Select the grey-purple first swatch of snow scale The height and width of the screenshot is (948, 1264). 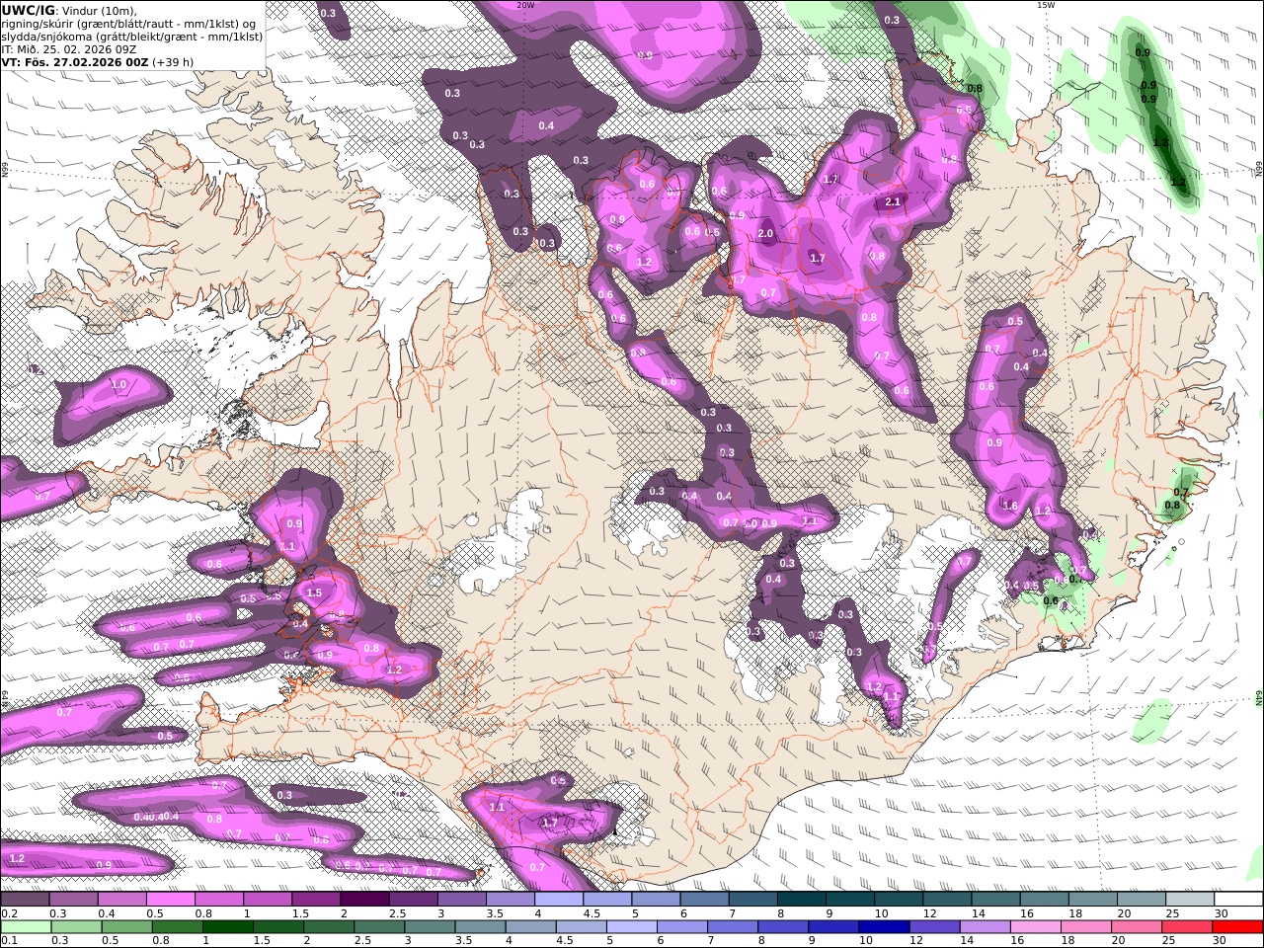click(x=25, y=899)
